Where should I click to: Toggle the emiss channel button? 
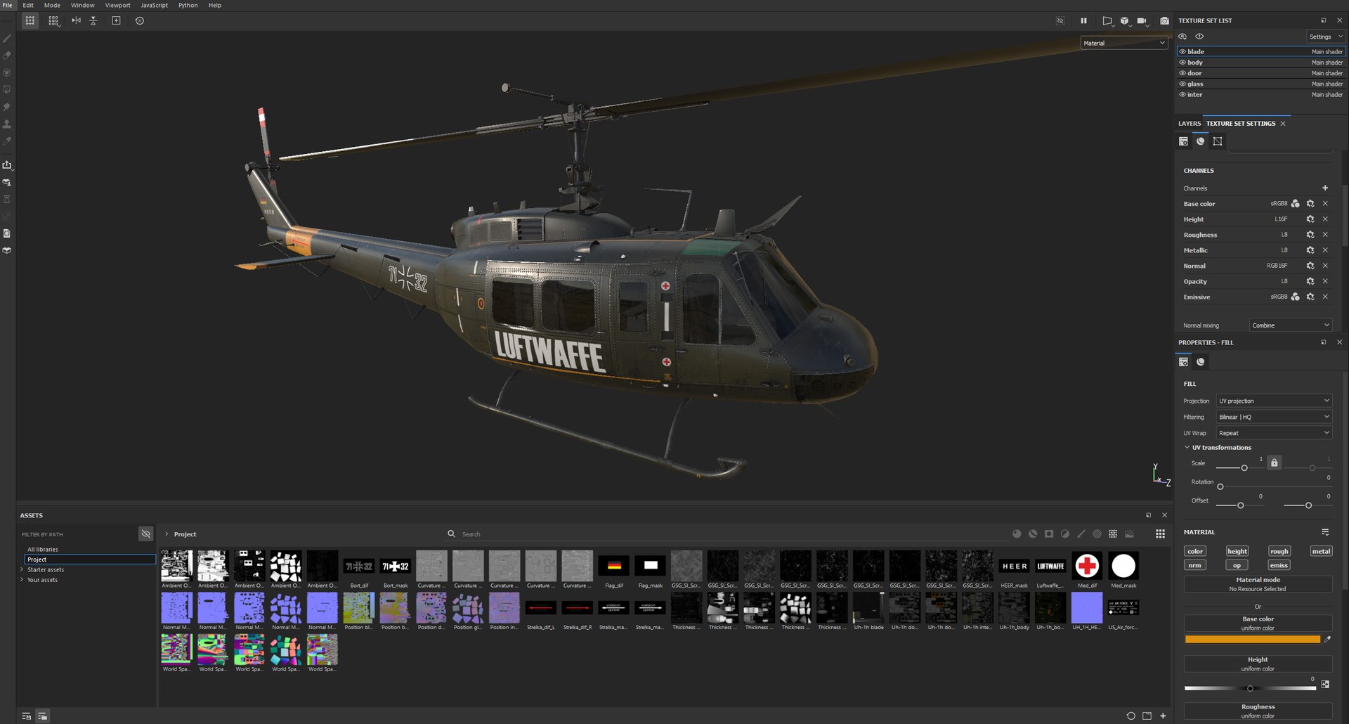click(1279, 565)
